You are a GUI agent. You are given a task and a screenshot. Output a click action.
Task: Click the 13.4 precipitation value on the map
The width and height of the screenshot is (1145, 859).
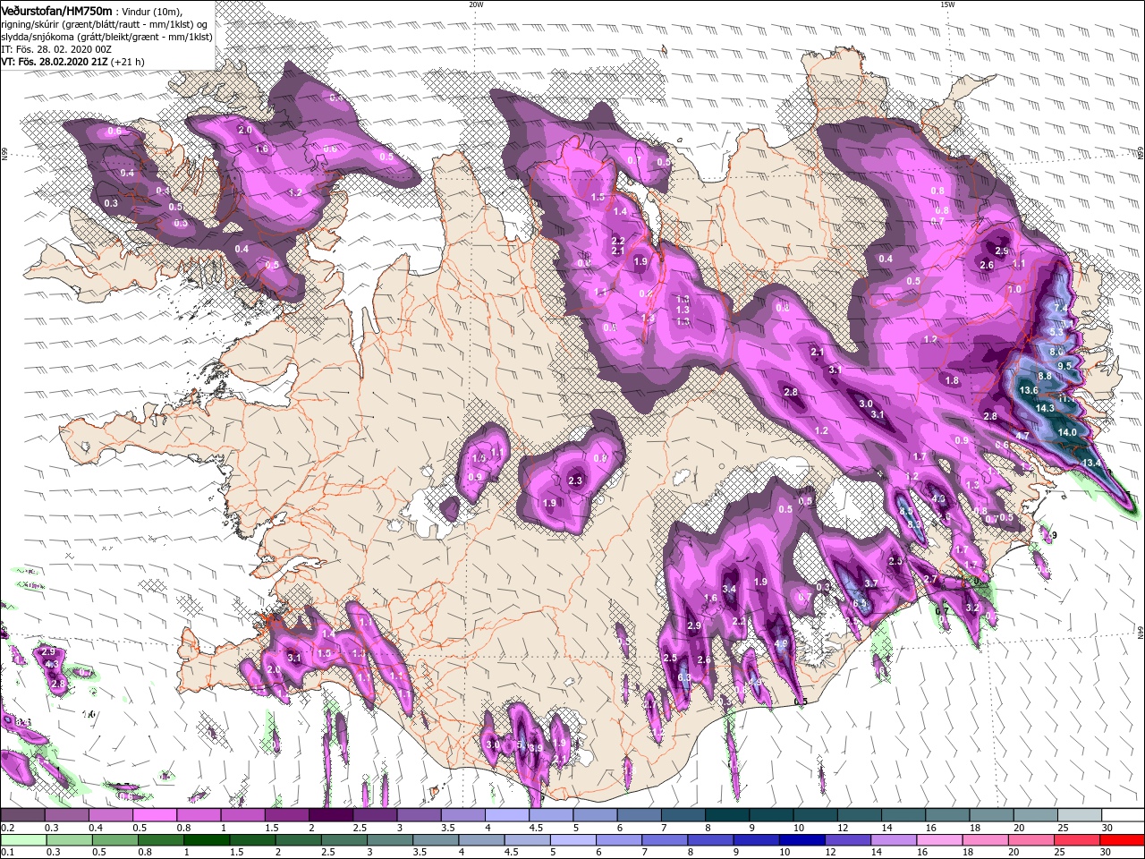[1091, 463]
